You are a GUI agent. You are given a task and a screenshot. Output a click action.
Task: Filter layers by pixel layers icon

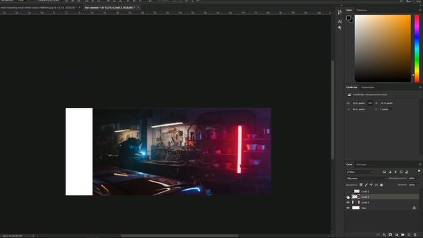[385, 172]
